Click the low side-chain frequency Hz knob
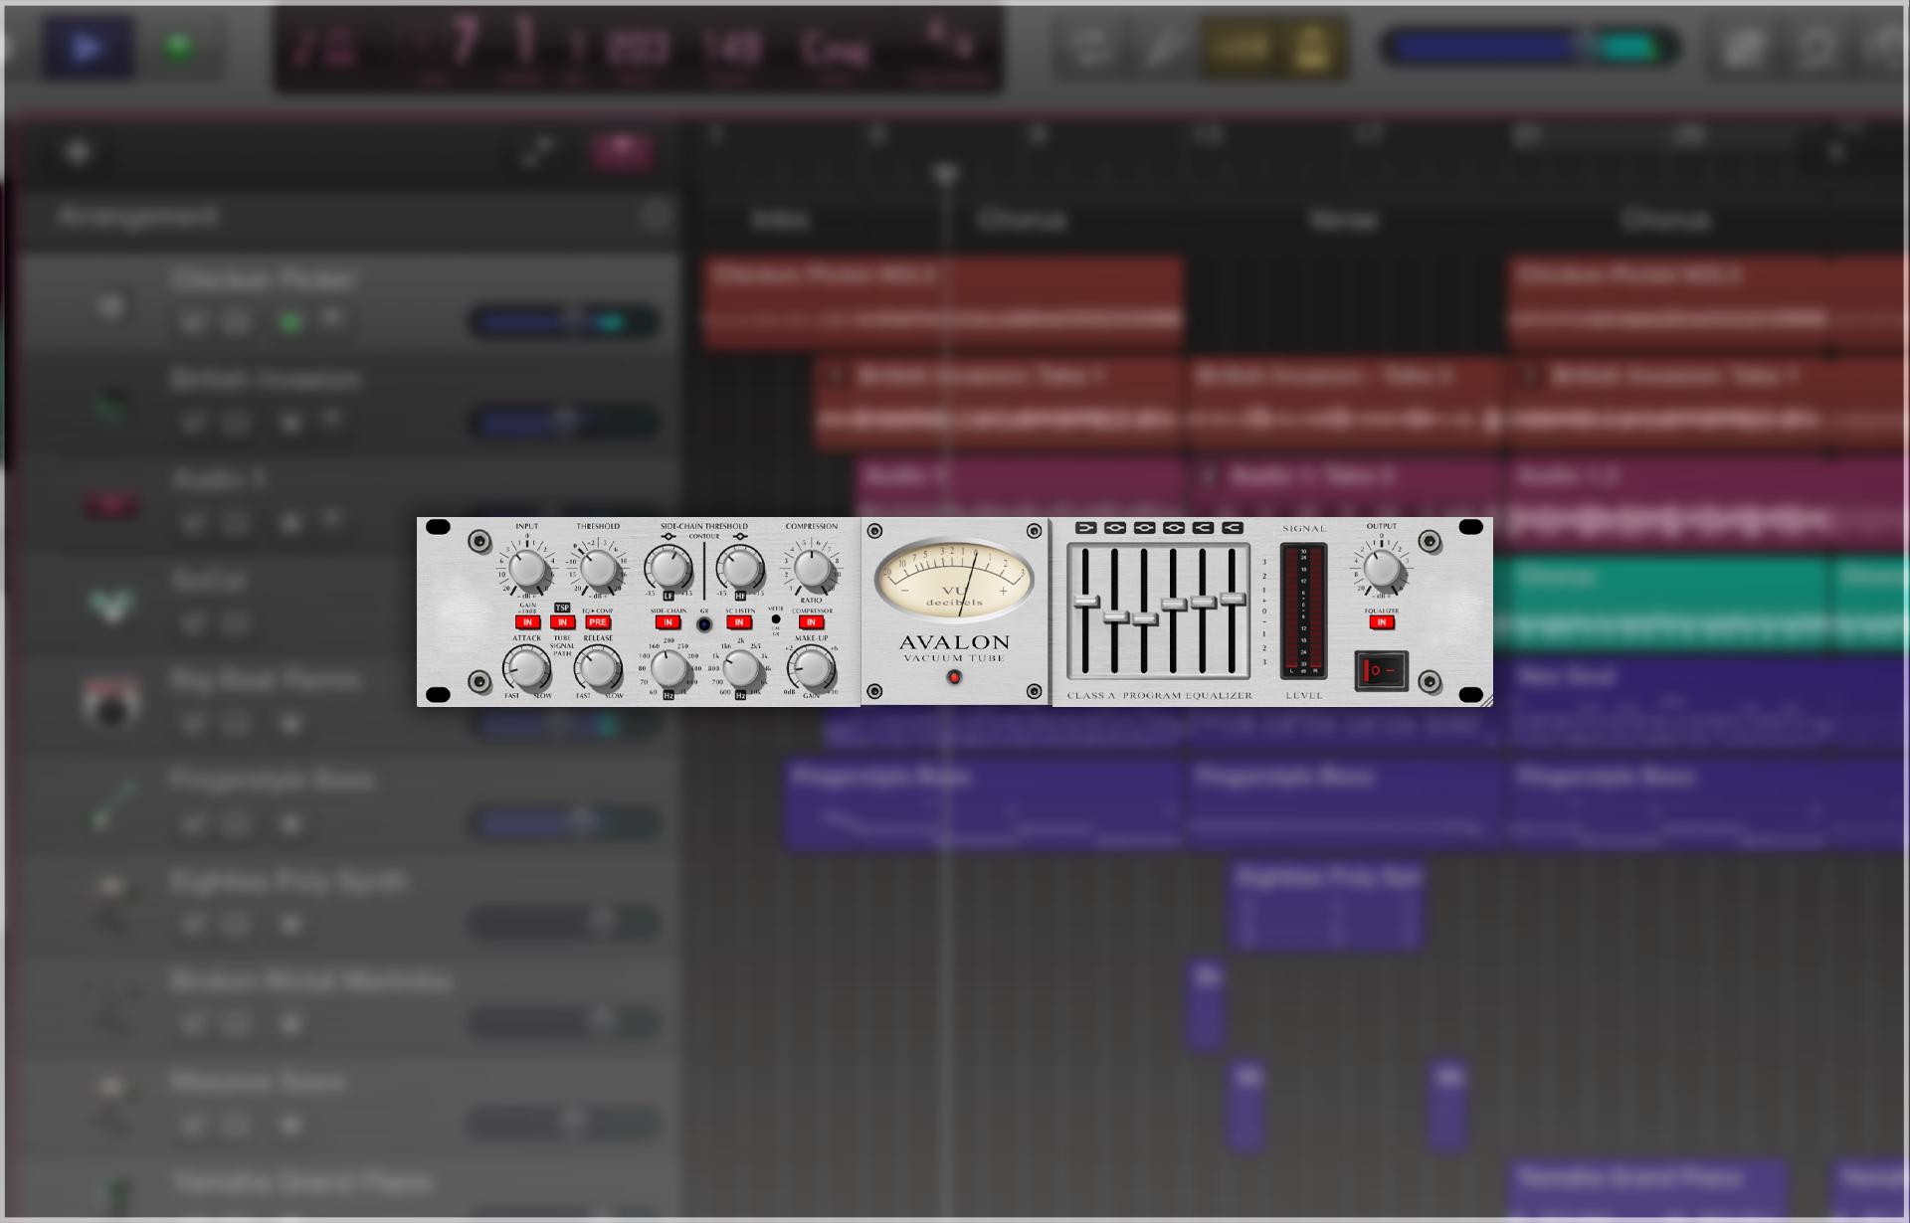 (668, 669)
